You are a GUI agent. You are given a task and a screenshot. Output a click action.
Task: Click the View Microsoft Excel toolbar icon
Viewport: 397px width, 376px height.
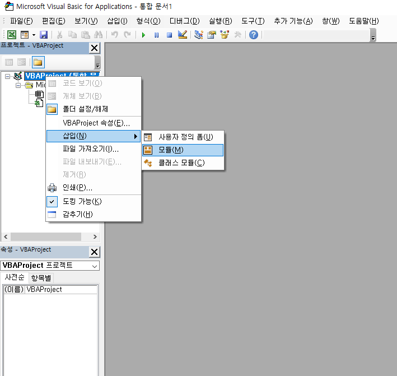click(x=12, y=35)
